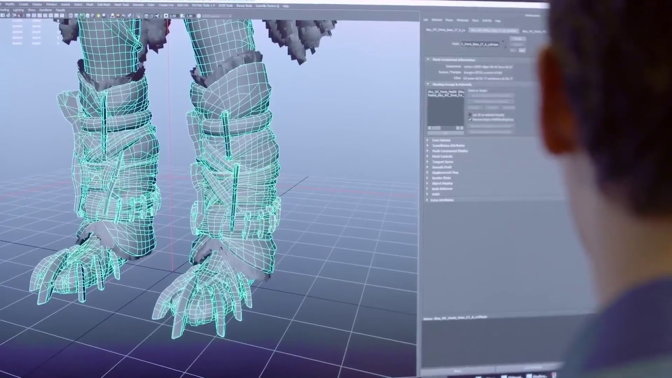Expand the Extra Attributes section
This screenshot has width=672, height=378.
428,200
